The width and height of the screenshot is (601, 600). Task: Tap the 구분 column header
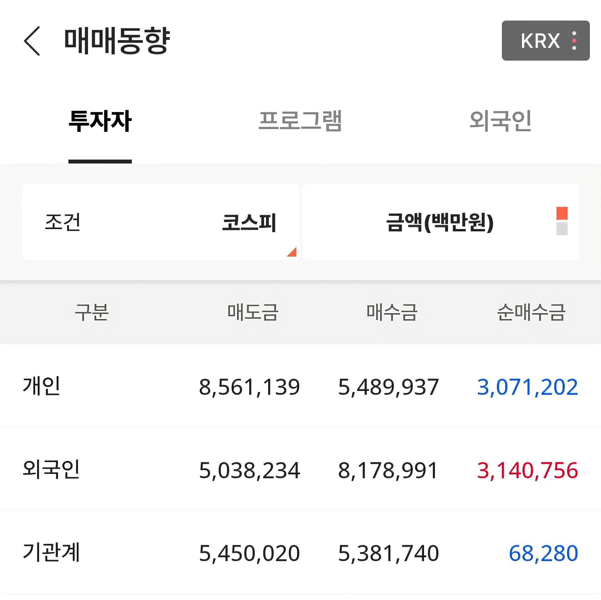(x=91, y=312)
